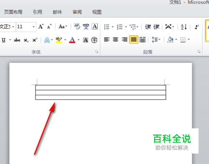Grow font size with large A icon
This screenshot has height=164, width=209.
(x=41, y=26)
